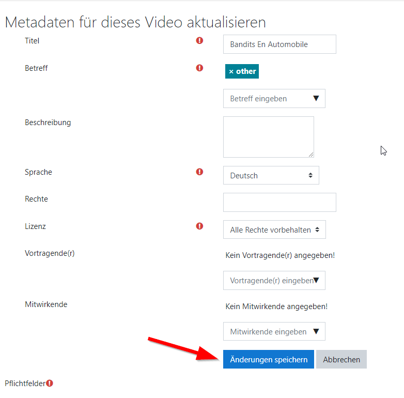Open the Sprache selector showing Deutsch

tap(271, 175)
